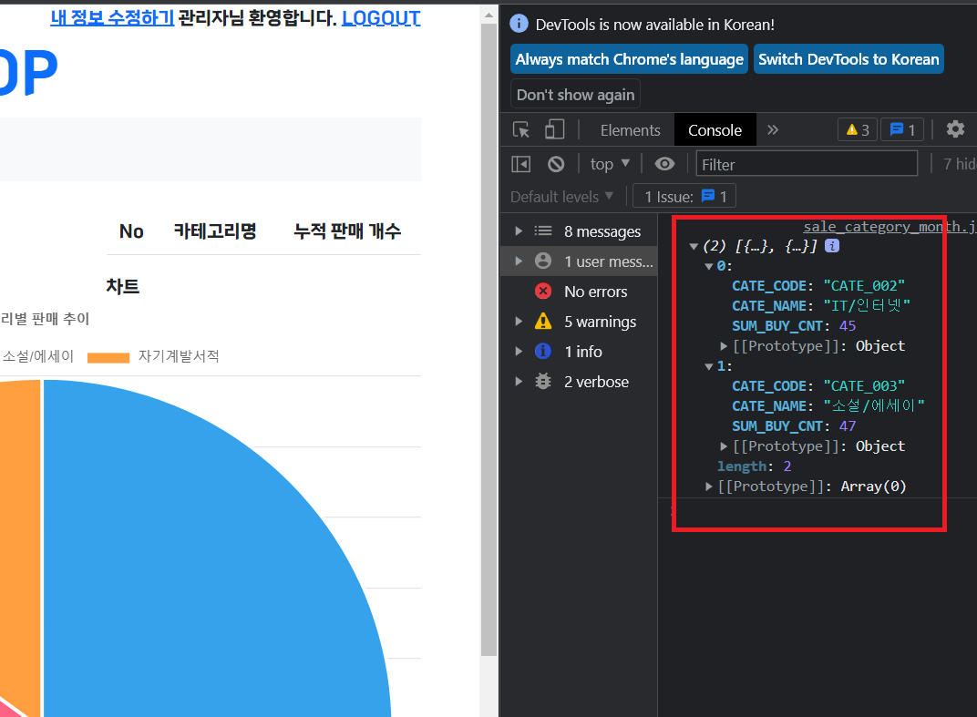Image resolution: width=977 pixels, height=717 pixels.
Task: Click the info icon next to array preview
Action: click(832, 245)
